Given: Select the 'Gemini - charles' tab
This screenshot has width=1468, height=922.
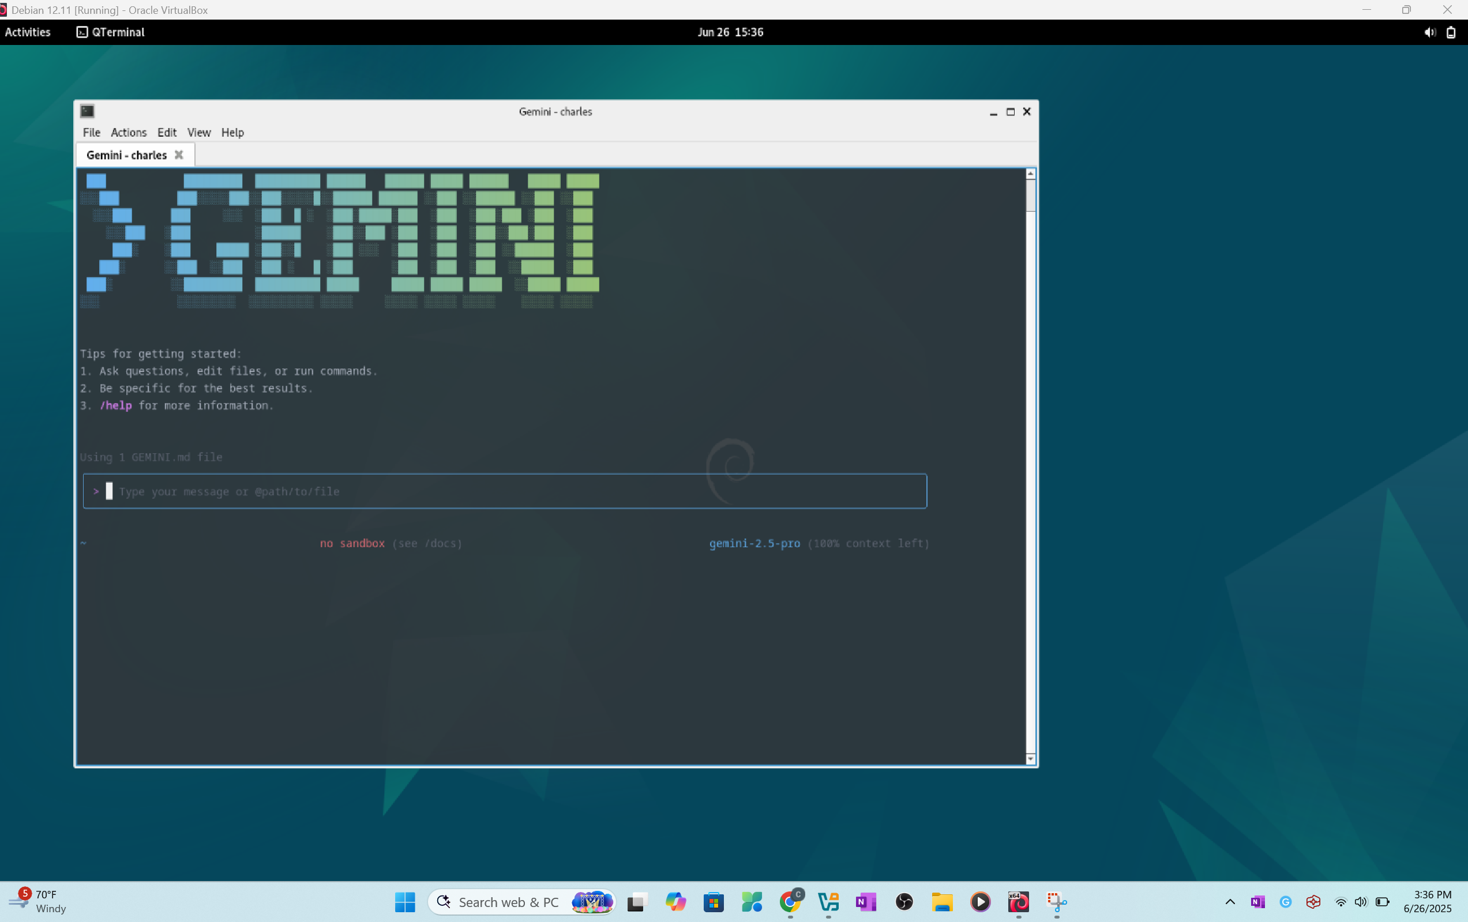Looking at the screenshot, I should point(126,155).
